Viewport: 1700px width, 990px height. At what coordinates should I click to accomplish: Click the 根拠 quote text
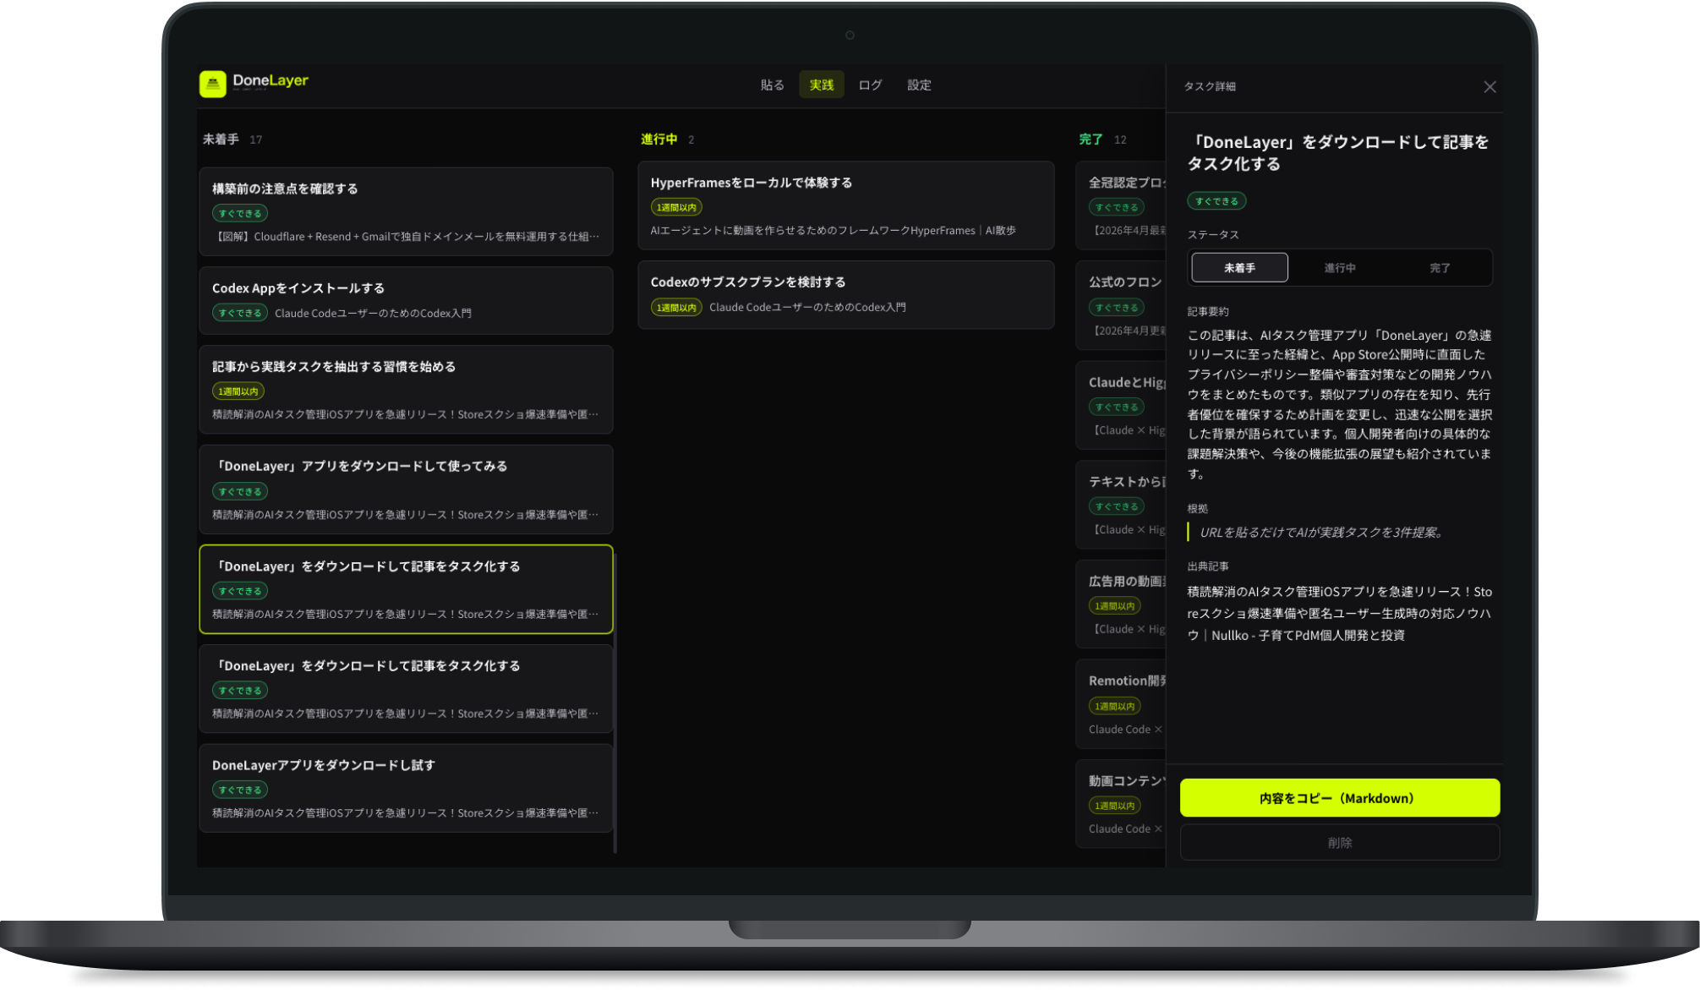point(1322,532)
